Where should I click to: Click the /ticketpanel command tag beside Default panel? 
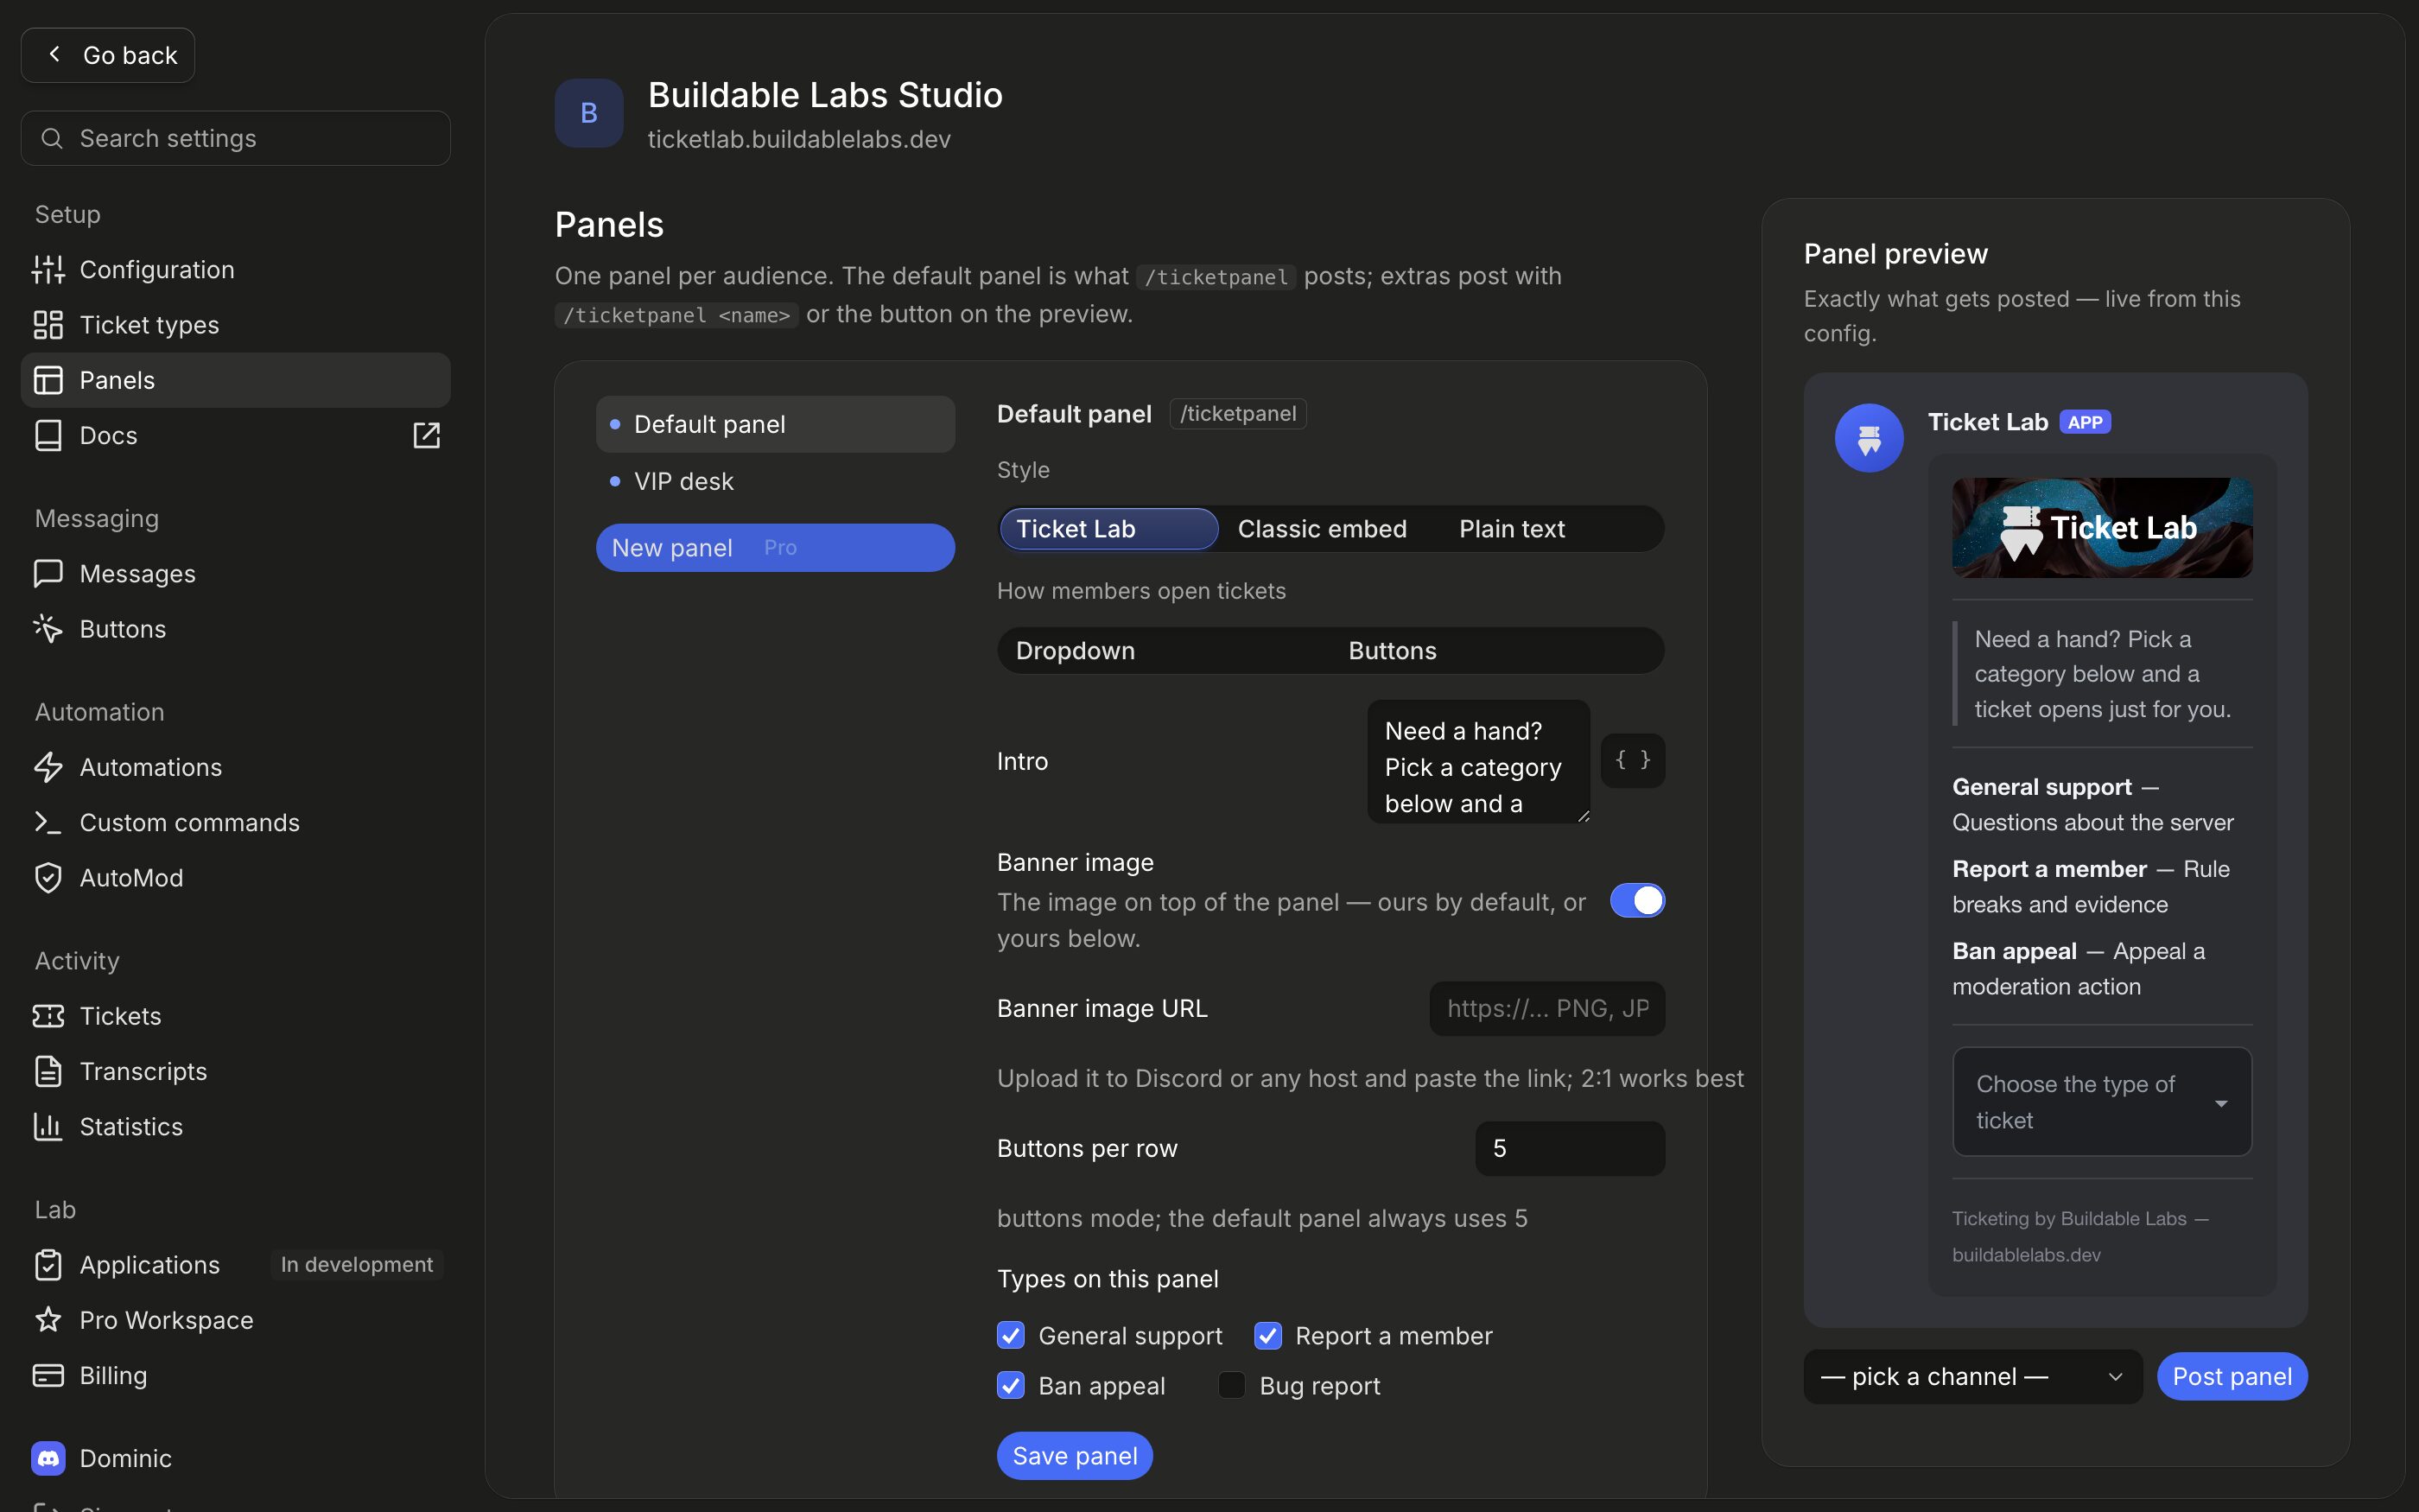click(1237, 414)
